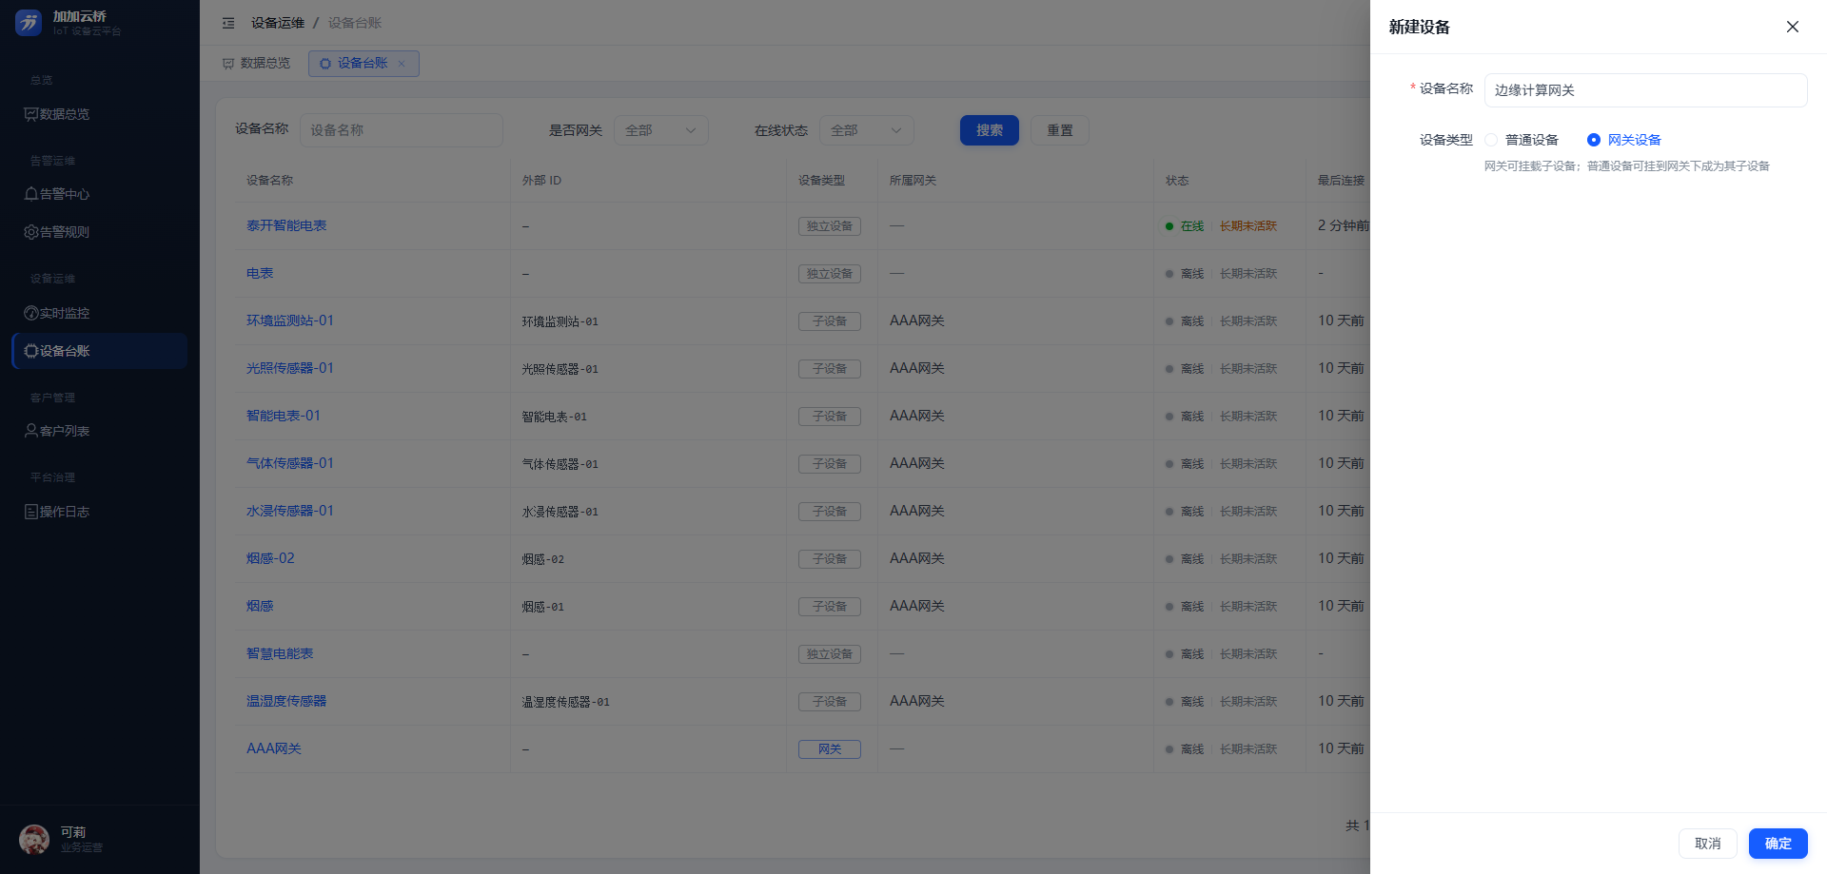Click the 独立设备 tag in the 泰开智能电表 row
The image size is (1827, 874).
tap(830, 226)
